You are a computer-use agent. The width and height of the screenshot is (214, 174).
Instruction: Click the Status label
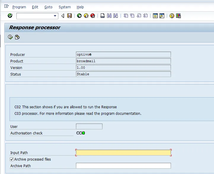pos(15,74)
